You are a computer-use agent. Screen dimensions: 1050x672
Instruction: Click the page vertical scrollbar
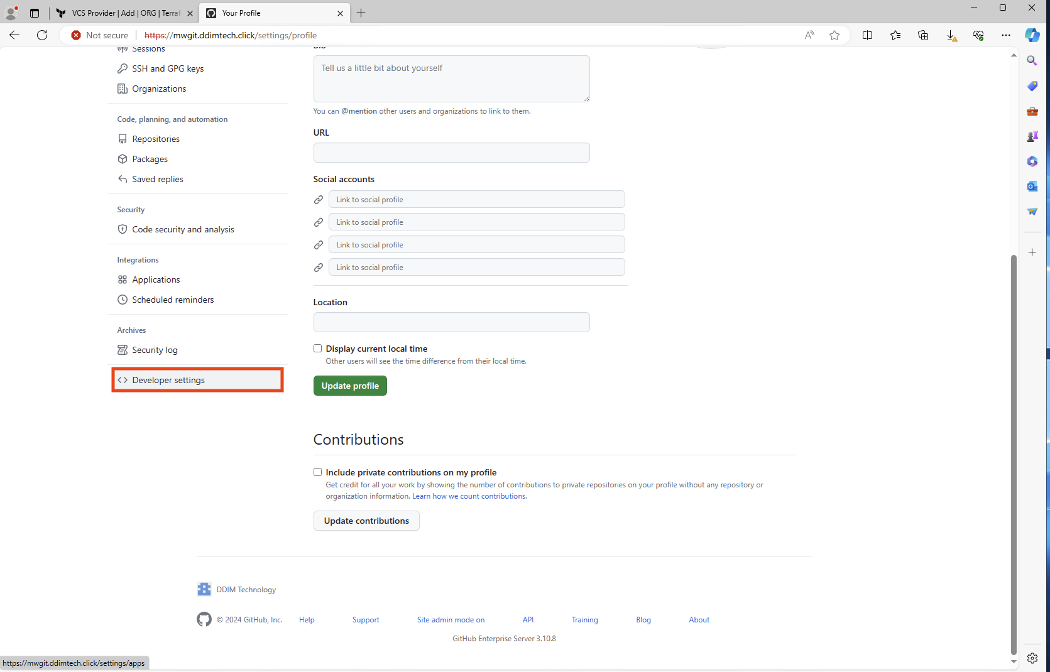[1014, 453]
